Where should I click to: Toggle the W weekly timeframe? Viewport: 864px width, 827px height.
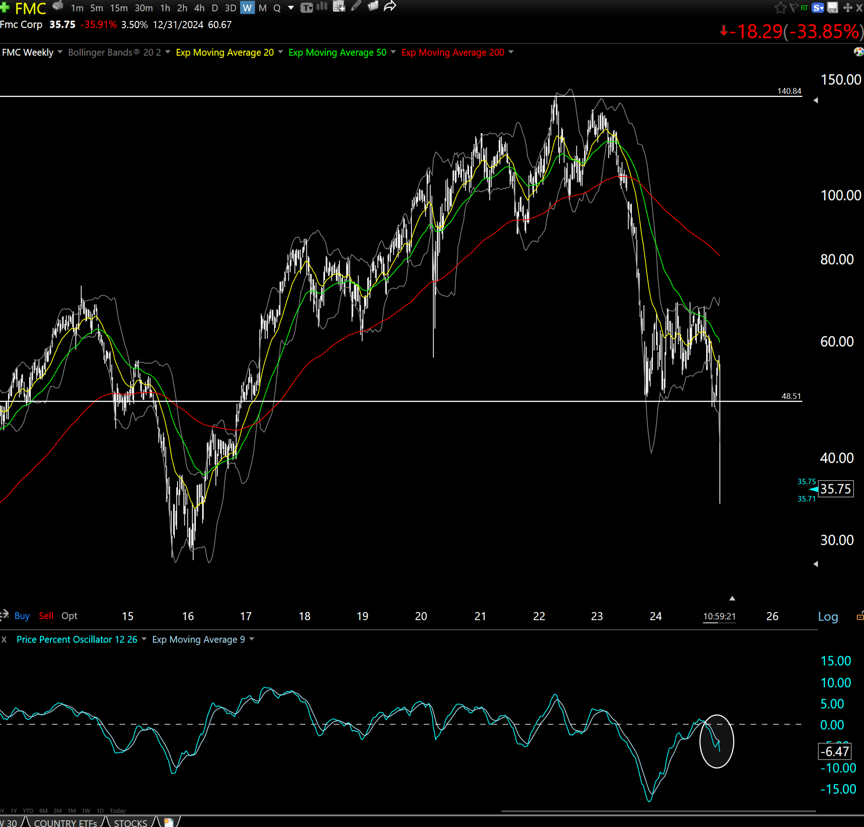247,8
